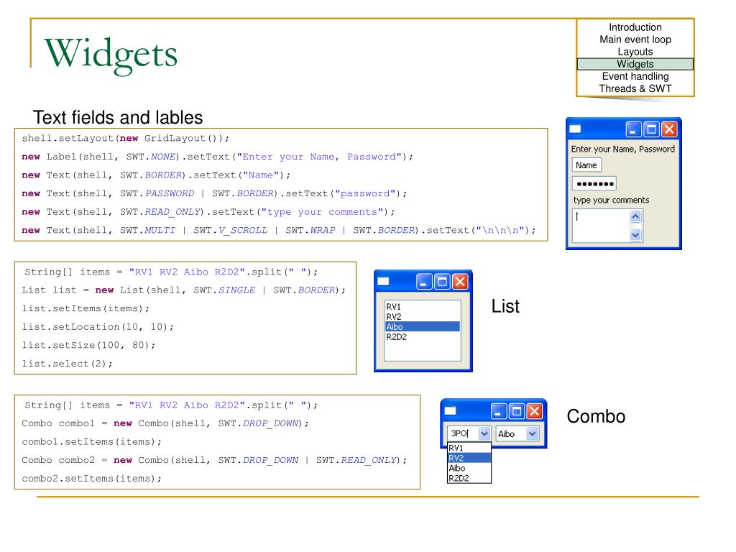The image size is (736, 552).
Task: Click the 'List list = new List' line
Action: [x=183, y=290]
